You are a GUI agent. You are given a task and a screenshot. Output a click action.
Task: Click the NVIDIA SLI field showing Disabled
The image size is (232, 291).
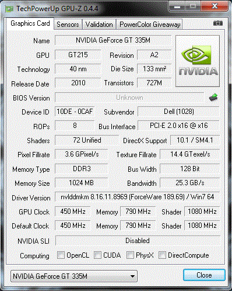138,241
